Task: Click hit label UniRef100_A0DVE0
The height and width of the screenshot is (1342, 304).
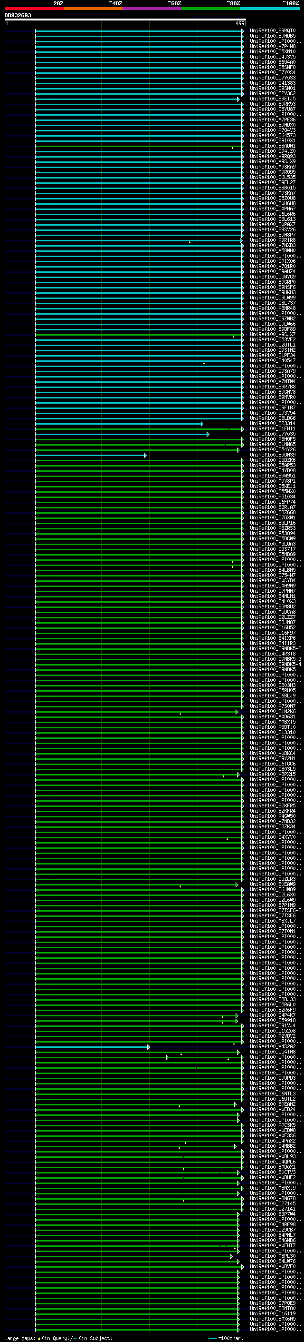Action: coord(272,1267)
